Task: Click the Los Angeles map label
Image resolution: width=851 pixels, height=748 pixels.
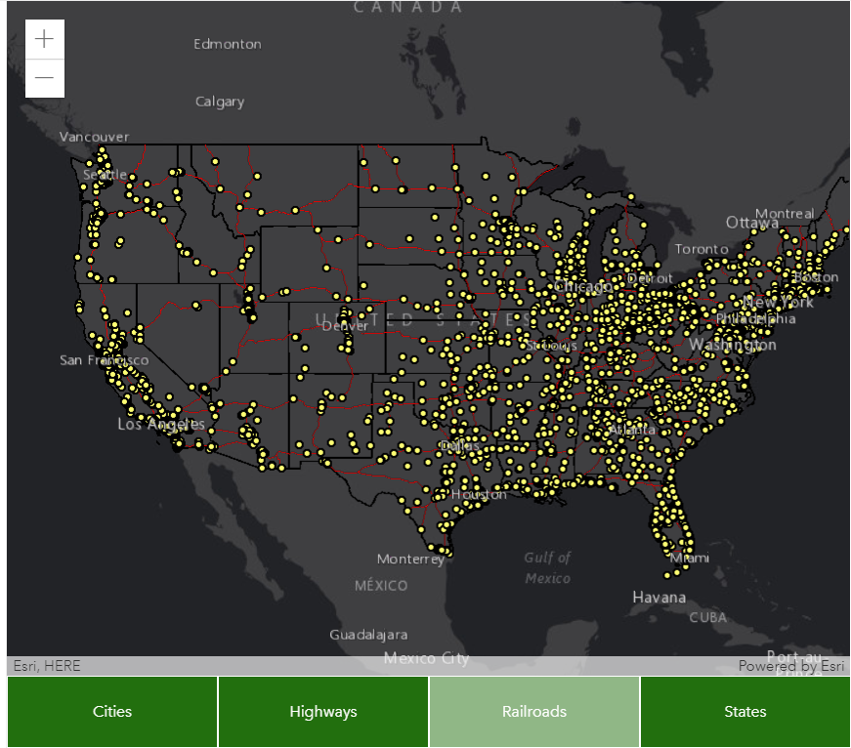Action: [x=162, y=425]
